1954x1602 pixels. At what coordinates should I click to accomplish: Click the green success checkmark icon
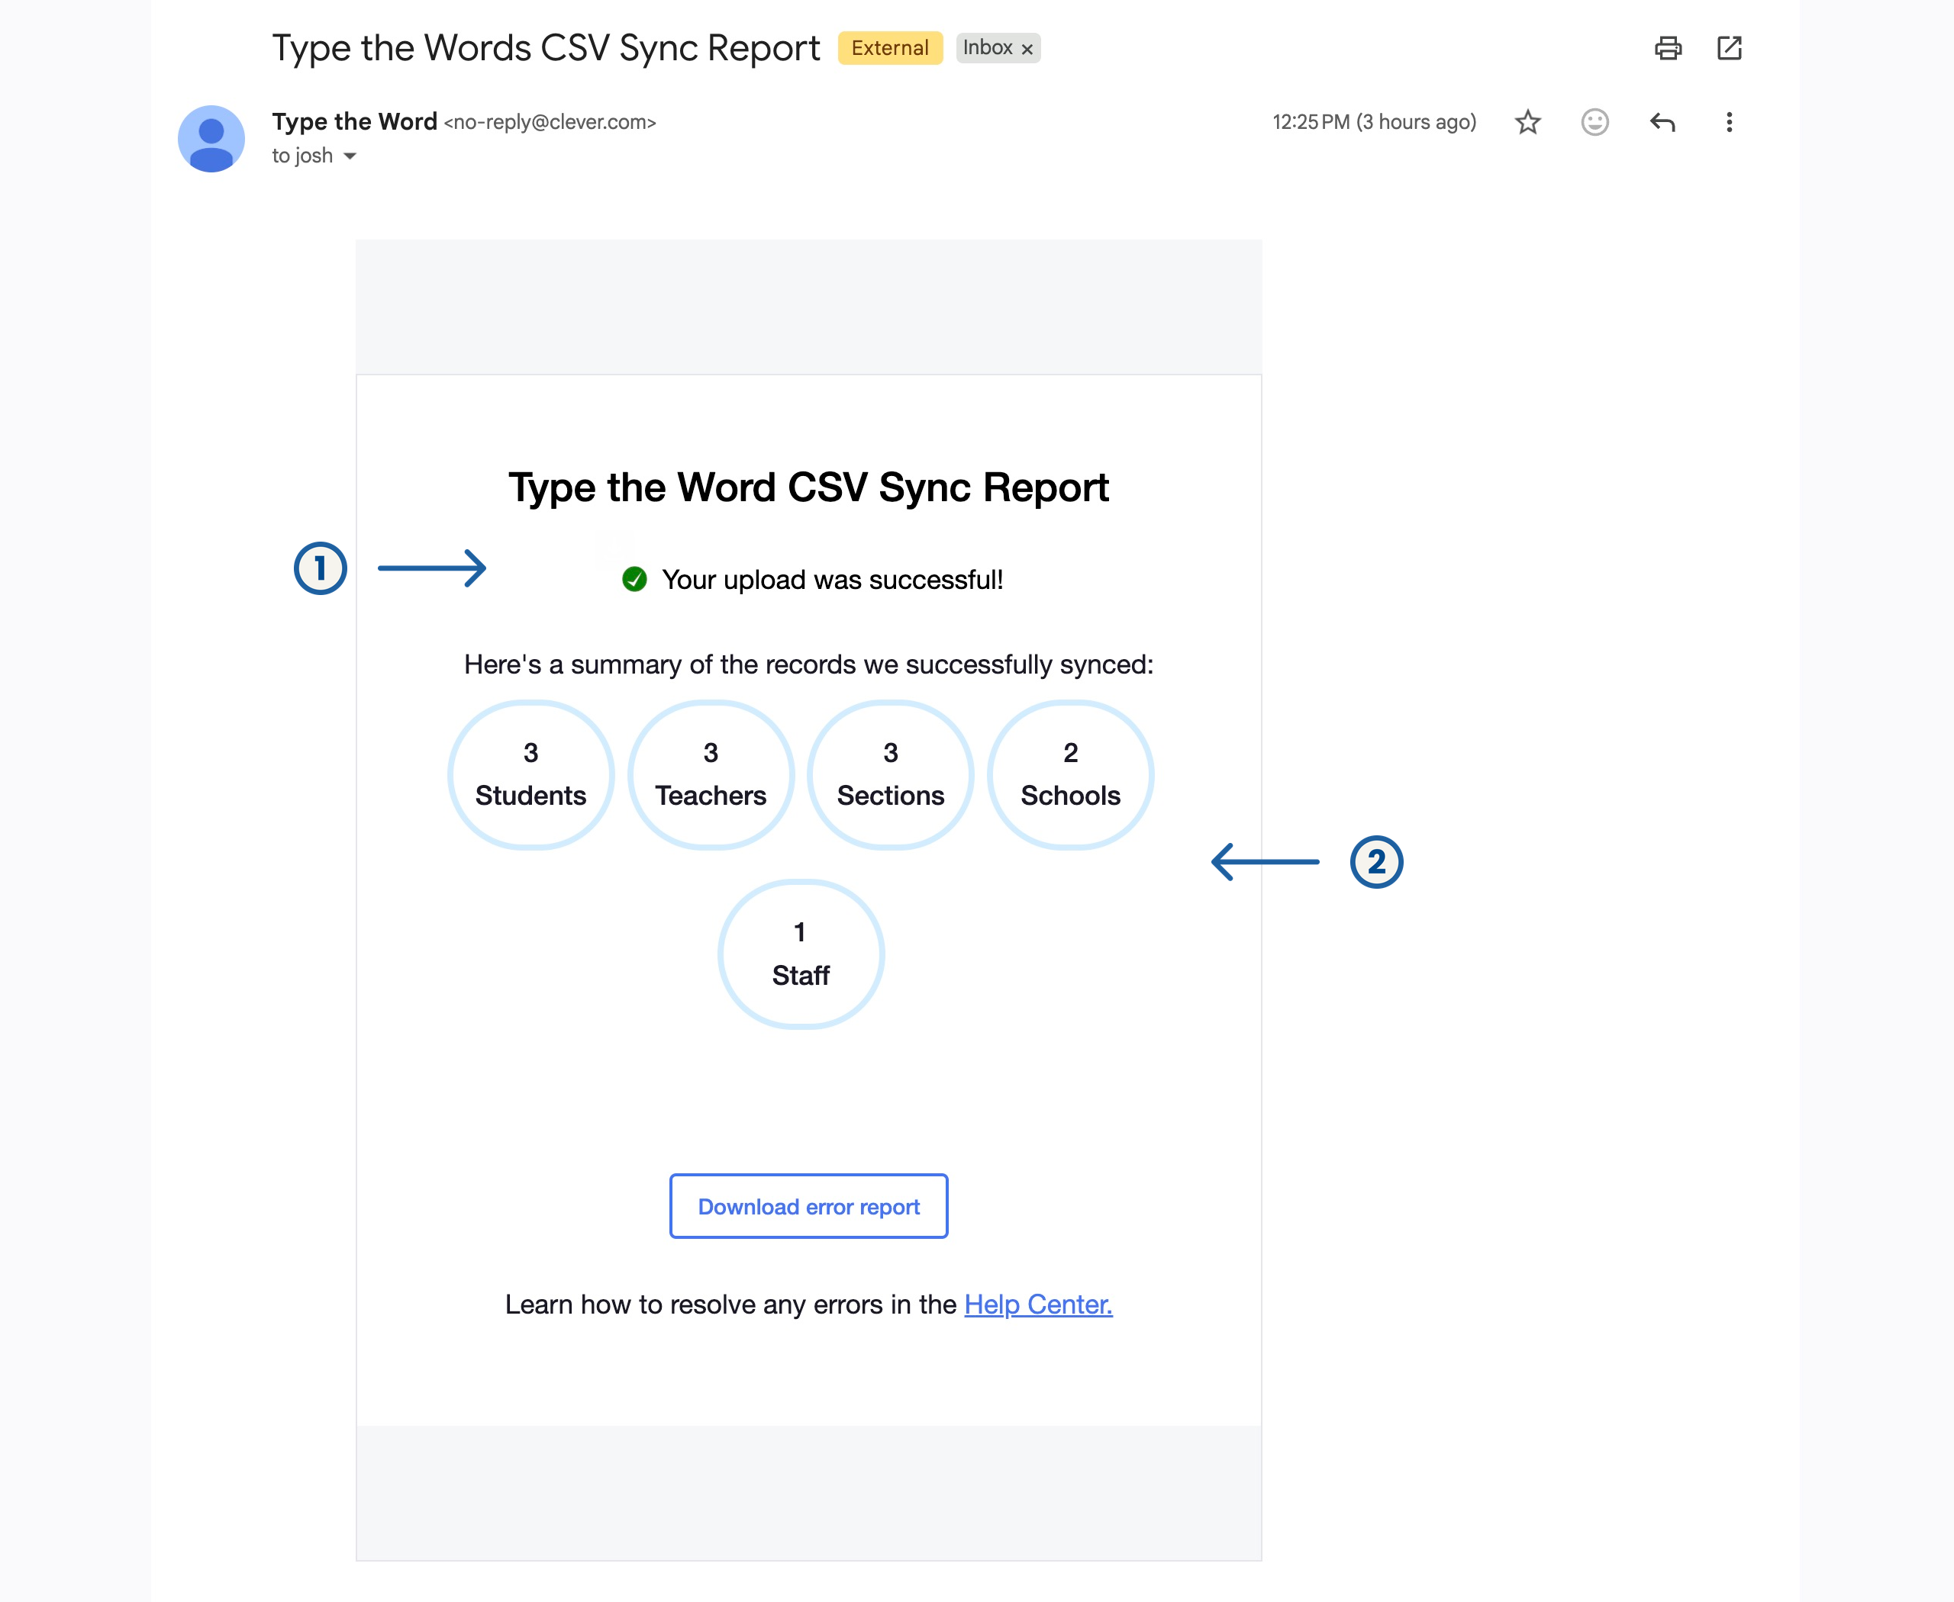pyautogui.click(x=634, y=580)
